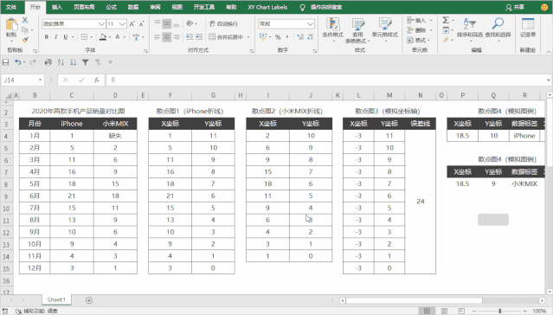Open the borders dropdown arrow
Viewport: 553px width, 315px height.
pos(92,36)
